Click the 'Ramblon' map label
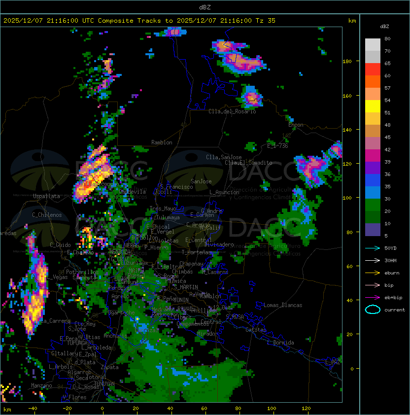 162,142
